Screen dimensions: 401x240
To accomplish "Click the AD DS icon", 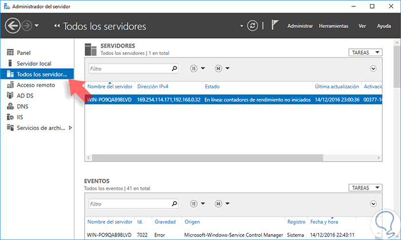I will pyautogui.click(x=10, y=95).
